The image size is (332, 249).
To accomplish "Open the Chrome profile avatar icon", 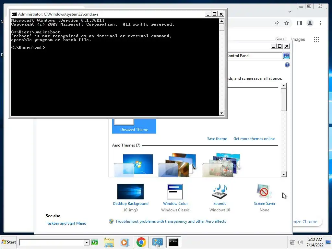I will [x=310, y=23].
